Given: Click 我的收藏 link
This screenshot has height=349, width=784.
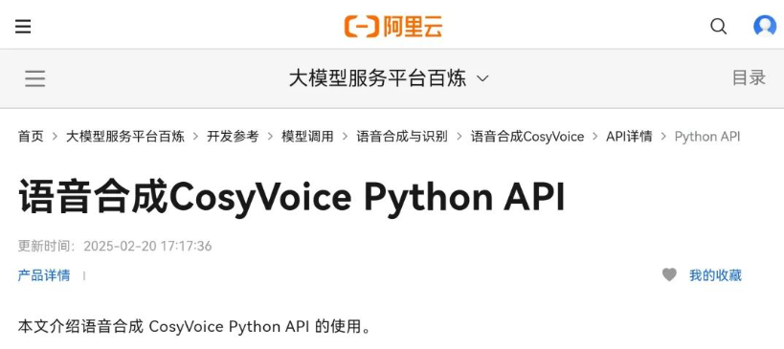Looking at the screenshot, I should [x=715, y=275].
